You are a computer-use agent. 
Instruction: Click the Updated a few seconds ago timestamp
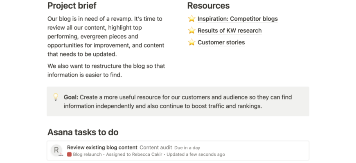coord(196,154)
